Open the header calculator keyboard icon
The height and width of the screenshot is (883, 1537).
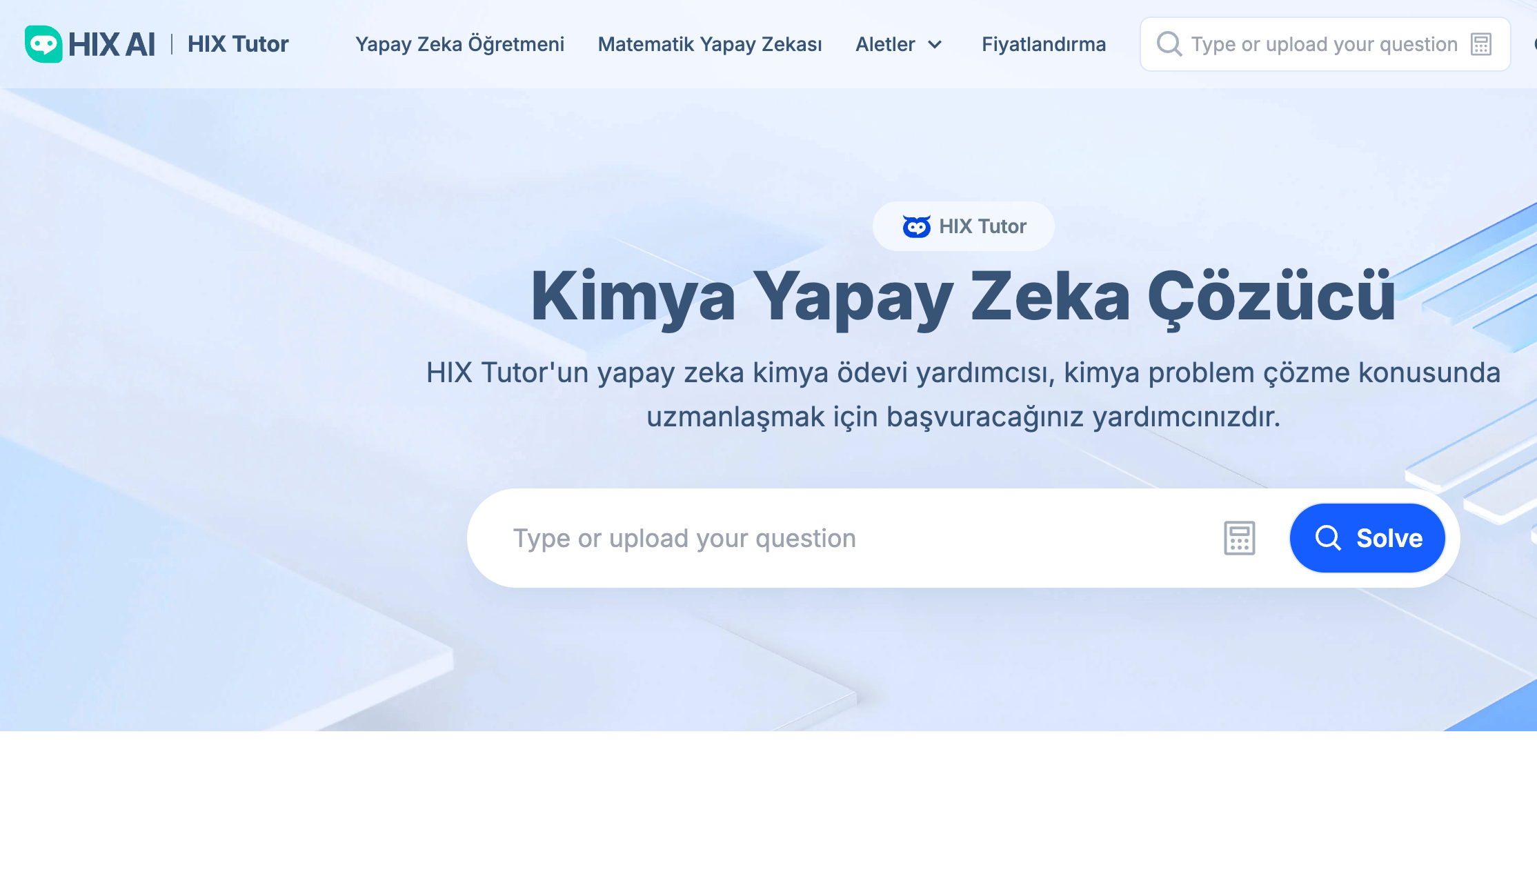(x=1481, y=44)
